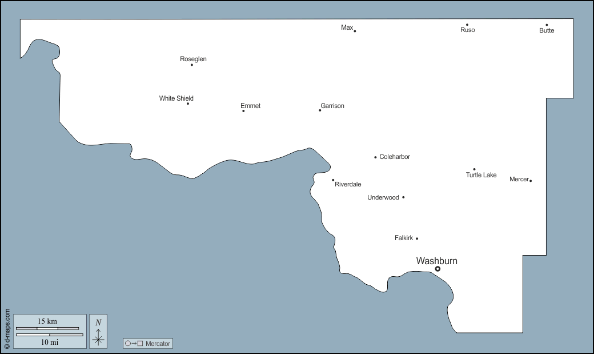Click the Mercator projection circle-to-square icon
Screen dimensions: 594x354
coord(134,344)
